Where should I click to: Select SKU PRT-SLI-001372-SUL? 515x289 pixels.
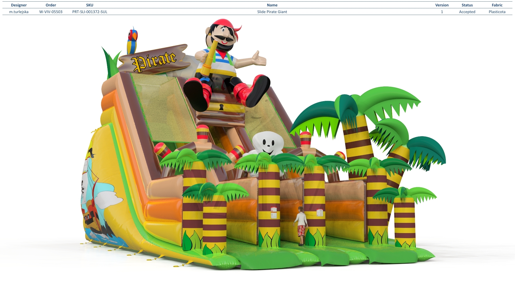pos(90,12)
